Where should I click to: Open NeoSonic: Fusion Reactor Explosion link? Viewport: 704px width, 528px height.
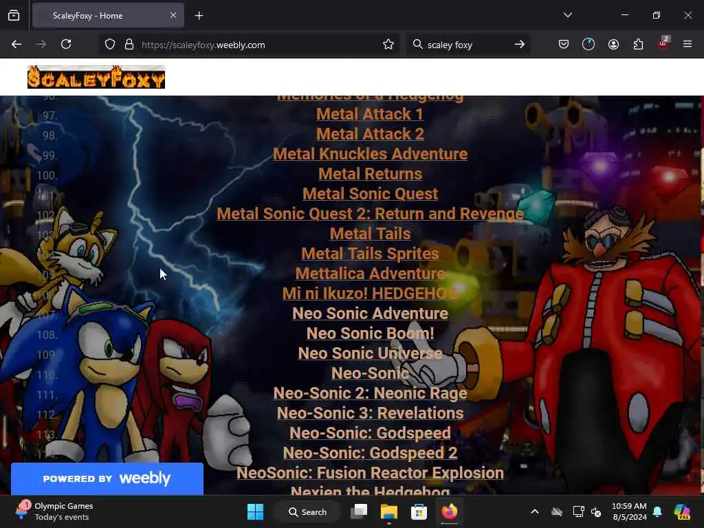[x=370, y=473]
